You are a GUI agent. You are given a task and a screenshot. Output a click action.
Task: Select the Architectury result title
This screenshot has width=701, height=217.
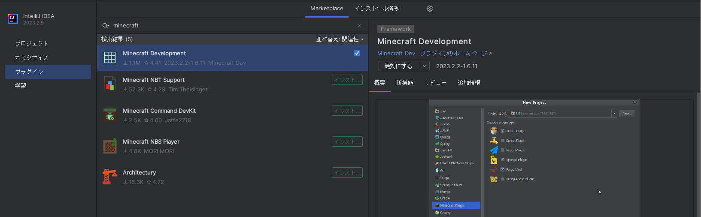[x=140, y=172]
